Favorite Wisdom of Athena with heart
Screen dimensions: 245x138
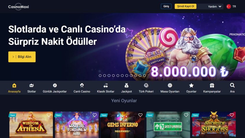(49, 115)
